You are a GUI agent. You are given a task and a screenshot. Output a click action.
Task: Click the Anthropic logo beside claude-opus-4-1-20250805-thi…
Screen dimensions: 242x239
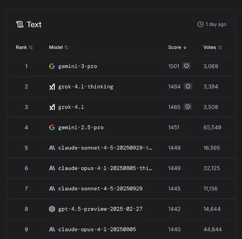pos(52,168)
